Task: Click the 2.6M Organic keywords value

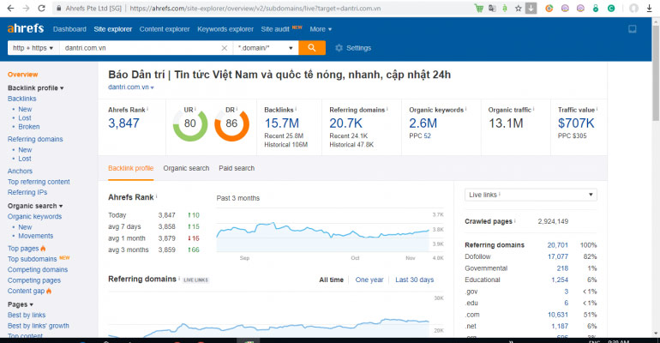Action: click(423, 123)
